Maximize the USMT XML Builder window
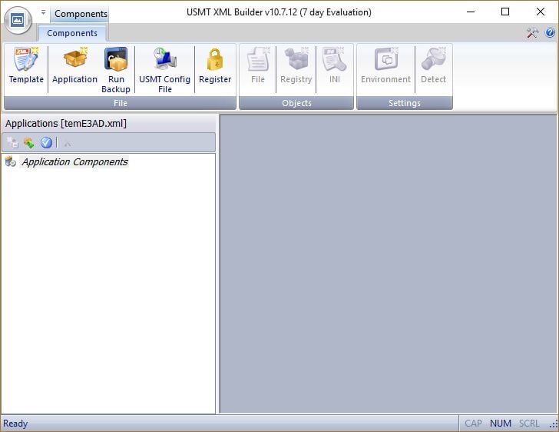The width and height of the screenshot is (559, 432). click(505, 12)
